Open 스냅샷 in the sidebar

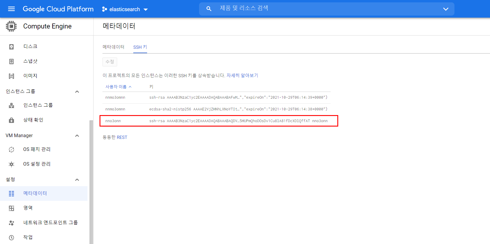[44, 61]
